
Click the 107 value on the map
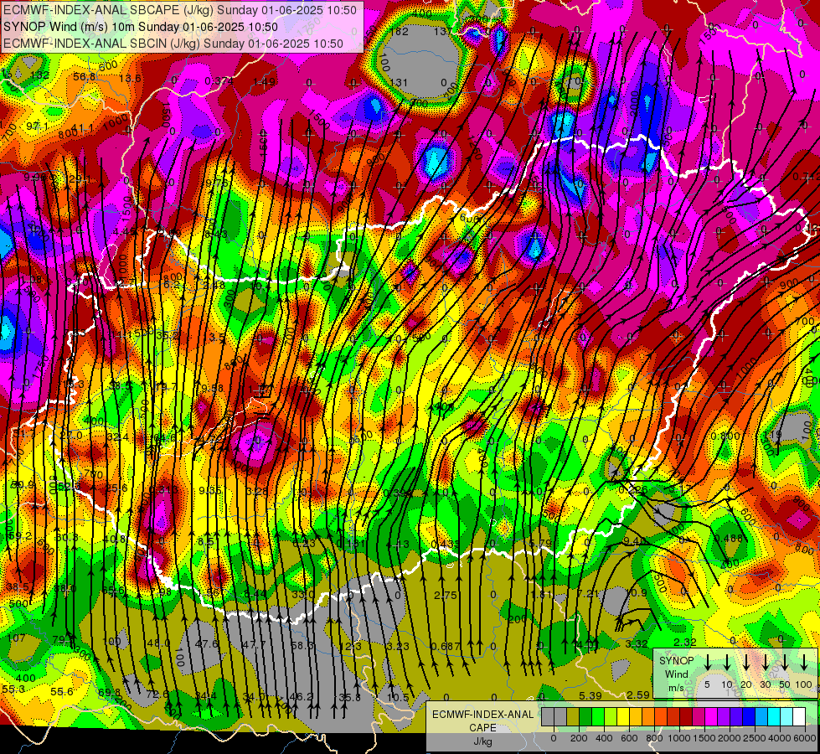click(17, 638)
